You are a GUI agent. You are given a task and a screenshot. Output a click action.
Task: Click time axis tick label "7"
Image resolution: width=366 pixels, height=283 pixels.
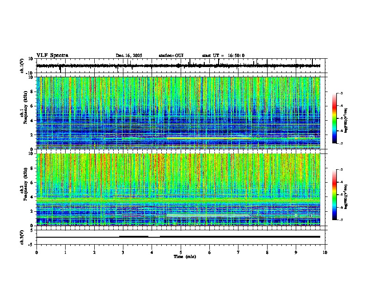pos(238,252)
